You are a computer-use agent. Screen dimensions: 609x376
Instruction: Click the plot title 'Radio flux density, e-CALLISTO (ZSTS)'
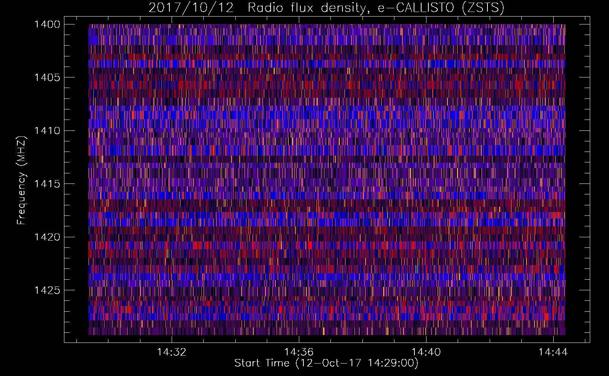pyautogui.click(x=376, y=8)
